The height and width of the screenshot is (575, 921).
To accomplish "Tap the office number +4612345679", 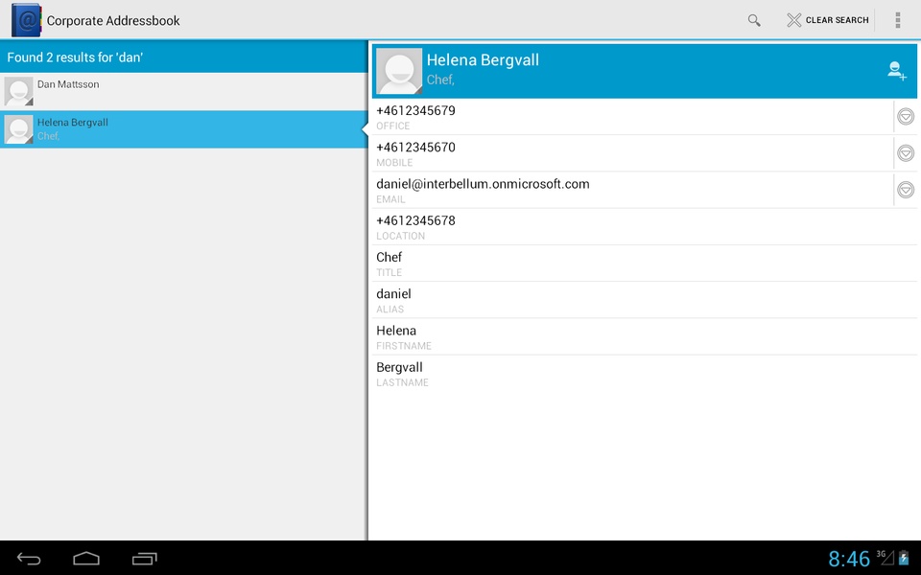I will point(415,110).
